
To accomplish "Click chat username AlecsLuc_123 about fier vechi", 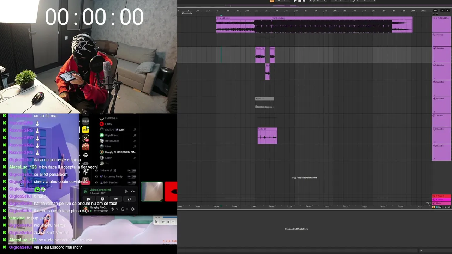I will tap(23, 167).
